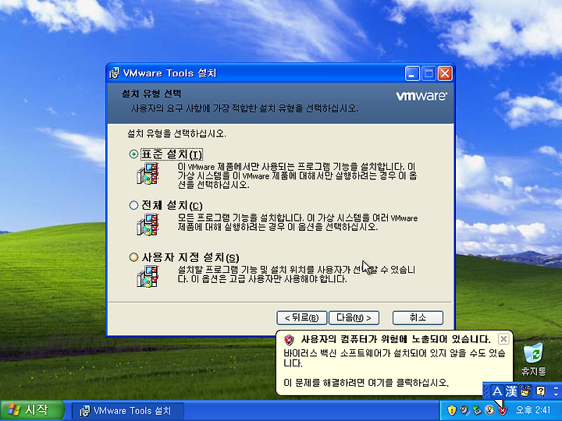Click the 설치 유형을 선택하십시오 label
Image resolution: width=562 pixels, height=421 pixels.
coord(176,134)
